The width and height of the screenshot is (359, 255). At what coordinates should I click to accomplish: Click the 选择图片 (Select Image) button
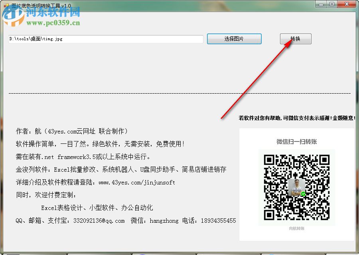pos(234,39)
